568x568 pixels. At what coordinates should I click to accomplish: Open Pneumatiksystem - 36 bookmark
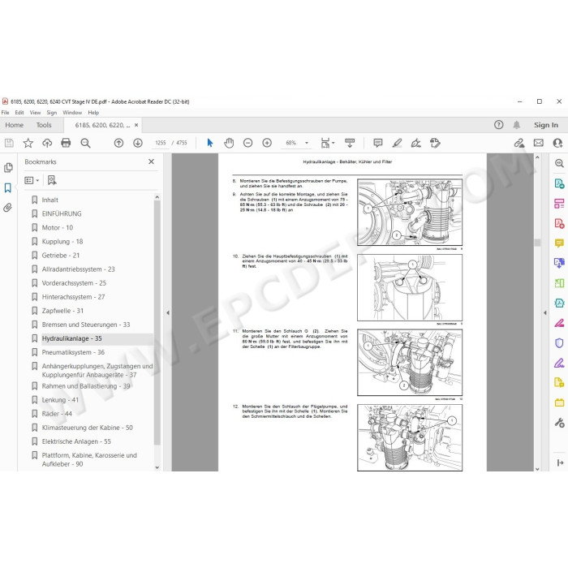coord(73,352)
